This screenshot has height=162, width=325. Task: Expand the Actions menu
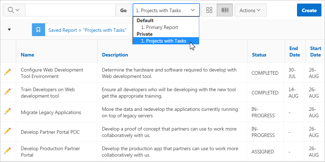coord(250,10)
